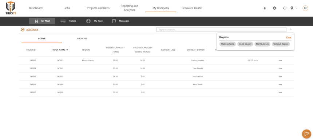This screenshot has height=140, width=313.
Task: Open Projects and Sites
Action: click(x=98, y=8)
